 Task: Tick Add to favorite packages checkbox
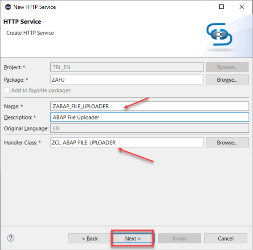click(7, 90)
